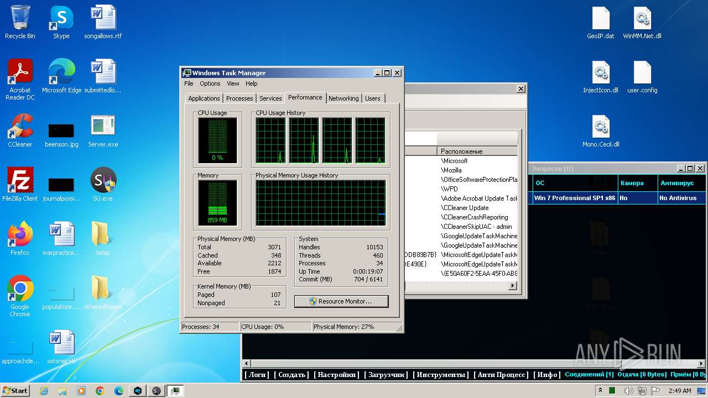708x398 pixels.
Task: Switch to the Applications tab
Action: pyautogui.click(x=204, y=98)
